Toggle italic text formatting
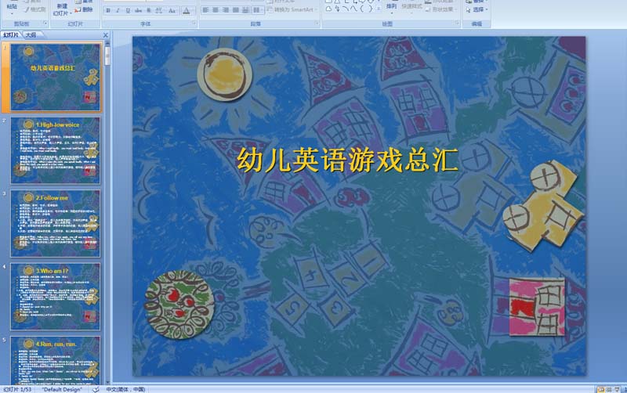627x393 pixels. (x=118, y=11)
